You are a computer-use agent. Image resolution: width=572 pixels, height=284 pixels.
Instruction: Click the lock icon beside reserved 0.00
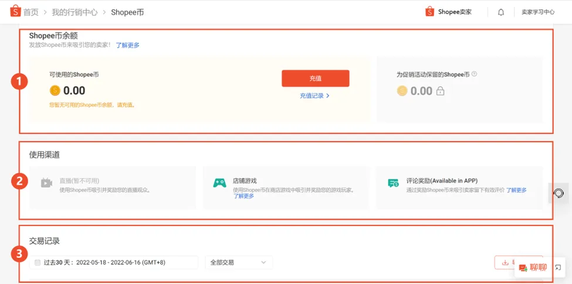pyautogui.click(x=441, y=91)
